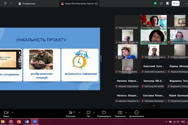This screenshot has width=188, height=125.
Task: Open the Участники participants panel
Action: tap(70, 113)
